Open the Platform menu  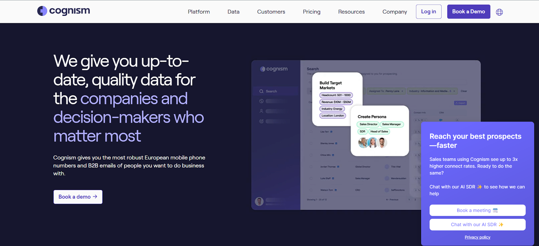tap(199, 12)
